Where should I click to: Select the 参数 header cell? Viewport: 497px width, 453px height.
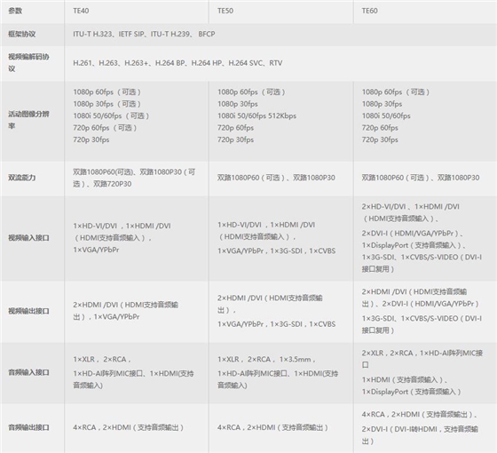pyautogui.click(x=15, y=11)
